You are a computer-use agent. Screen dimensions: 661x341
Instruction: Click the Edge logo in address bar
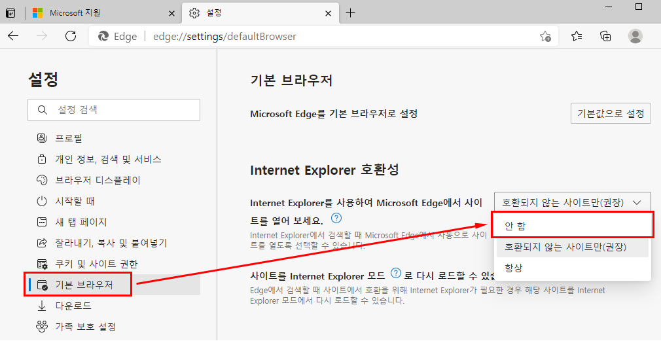click(x=103, y=37)
